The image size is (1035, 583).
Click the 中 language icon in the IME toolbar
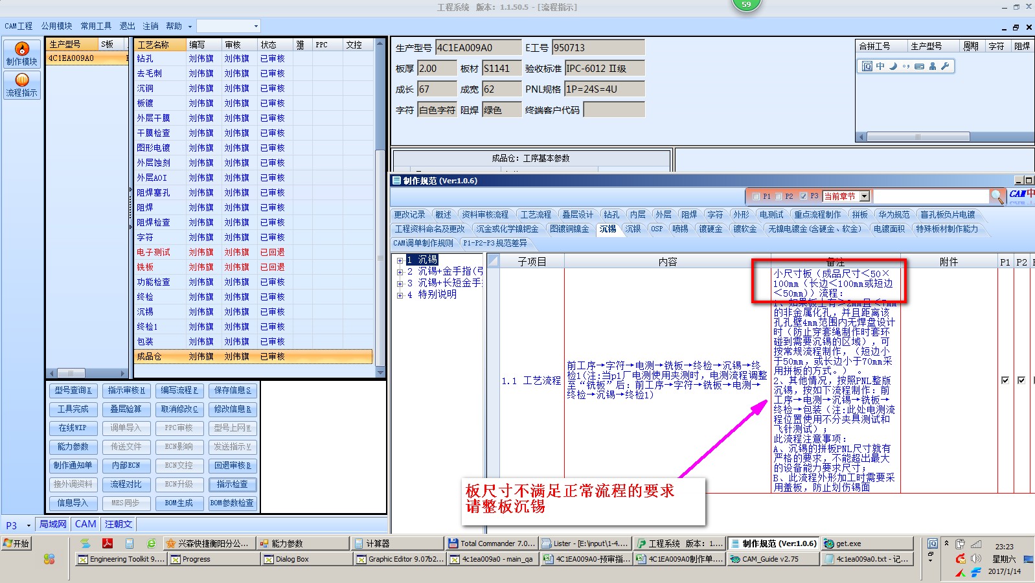coord(880,66)
